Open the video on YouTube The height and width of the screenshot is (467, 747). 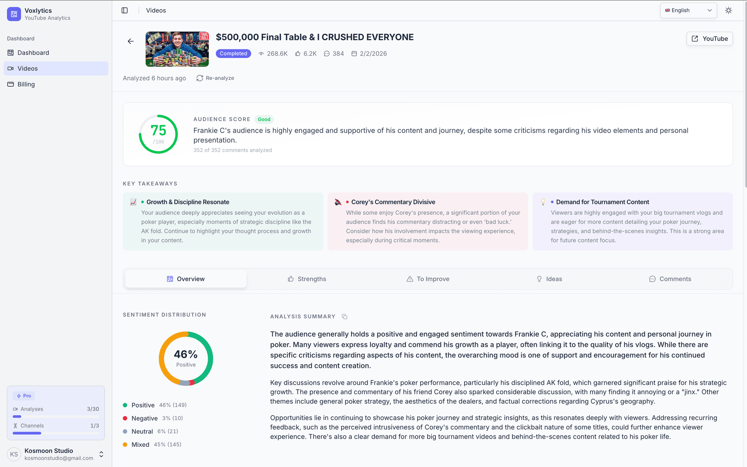709,38
